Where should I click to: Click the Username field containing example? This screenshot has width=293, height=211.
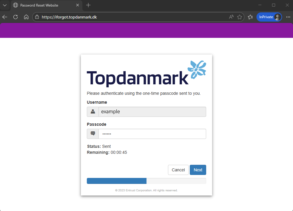pyautogui.click(x=152, y=112)
